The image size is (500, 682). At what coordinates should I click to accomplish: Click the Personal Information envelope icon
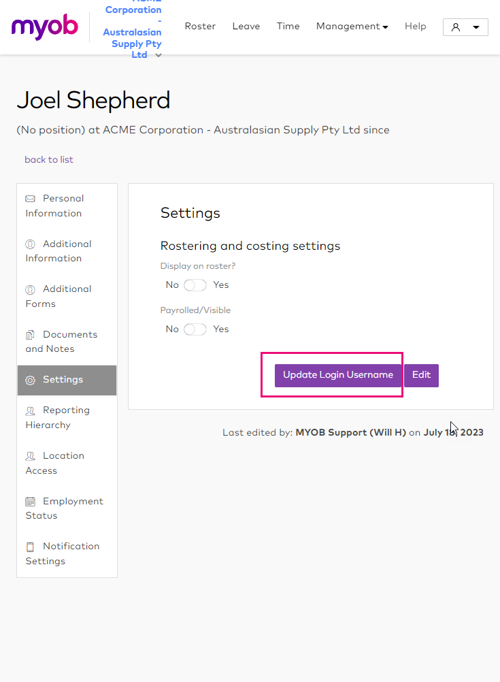click(30, 199)
